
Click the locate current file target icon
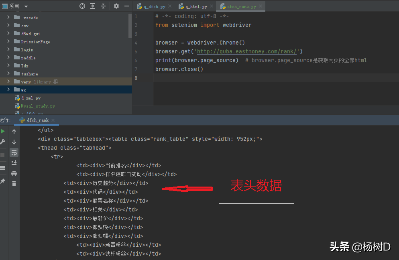(82, 6)
